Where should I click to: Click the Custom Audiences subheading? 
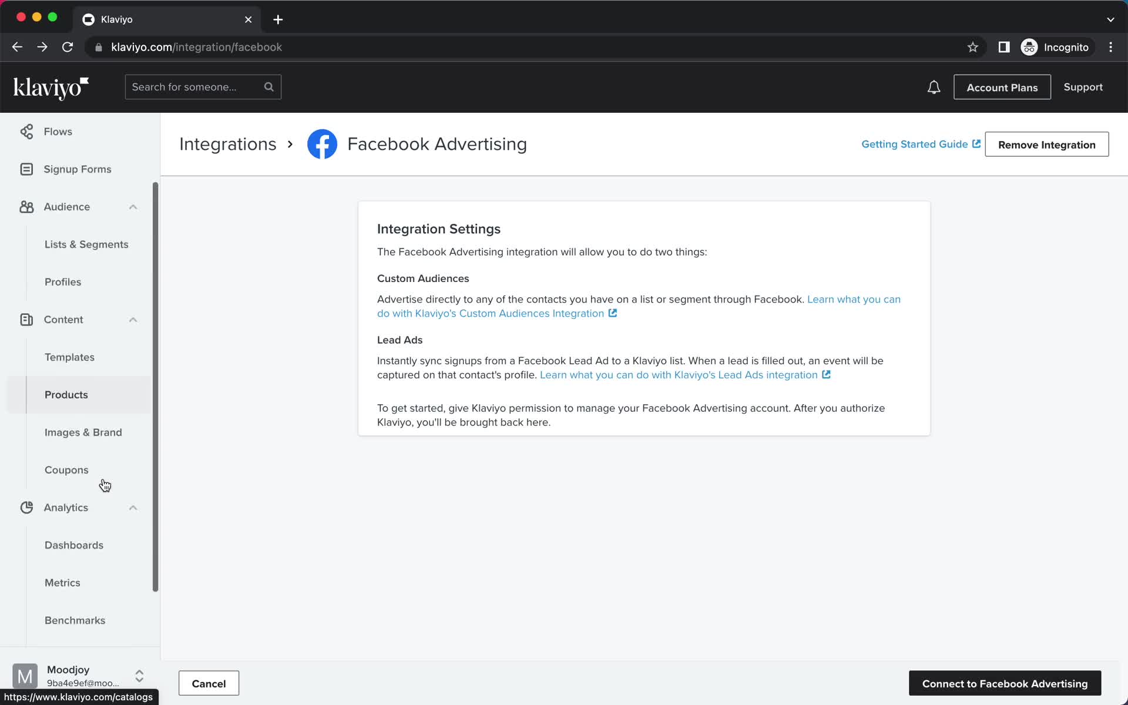tap(423, 278)
